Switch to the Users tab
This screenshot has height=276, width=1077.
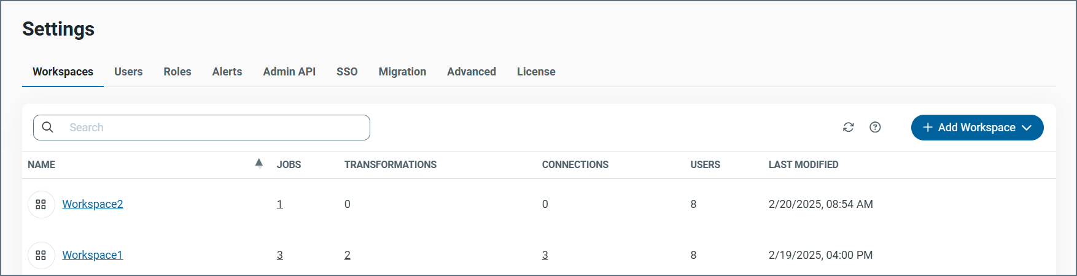[128, 72]
